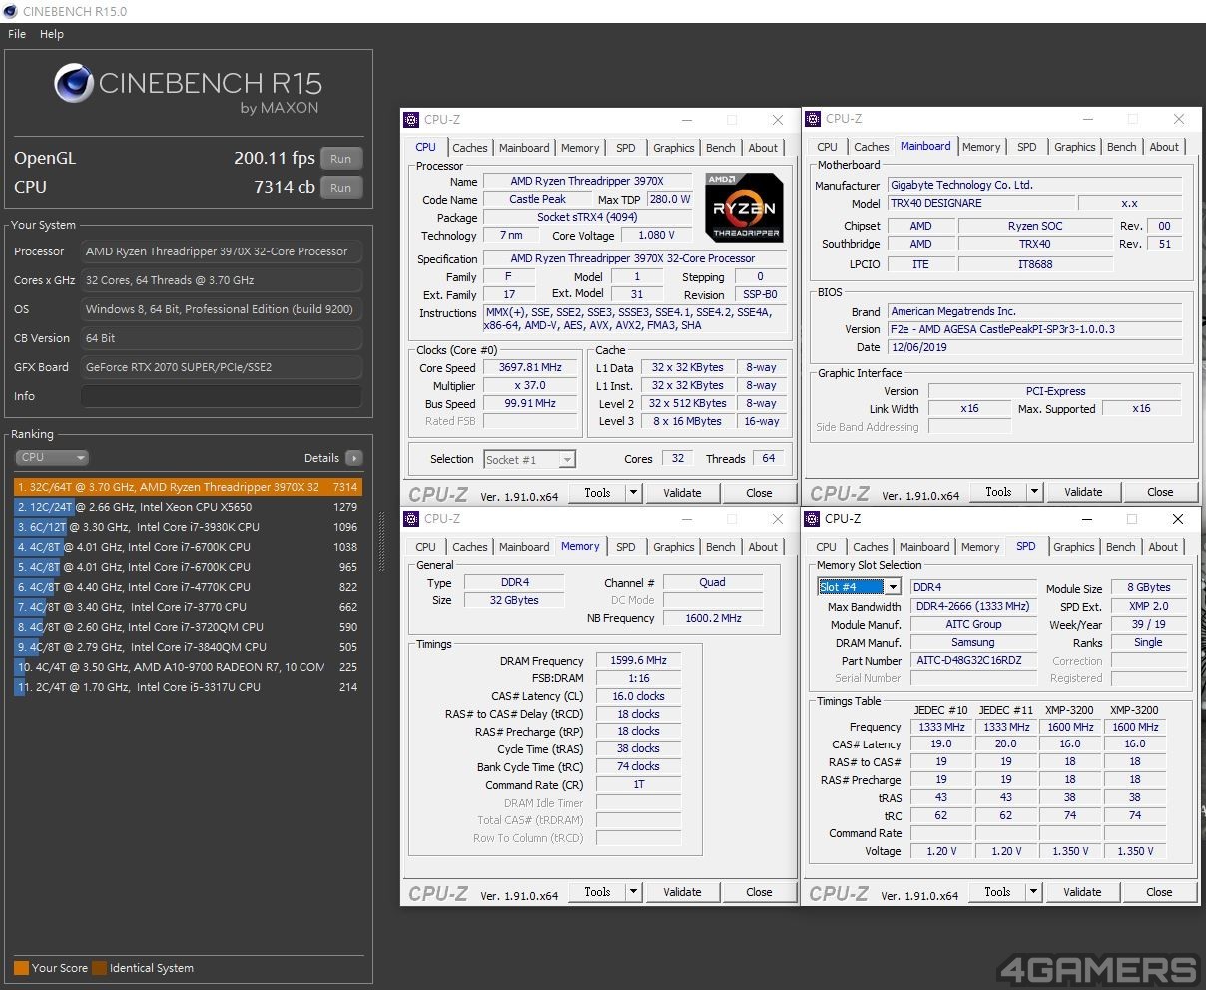Screen dimensions: 1206x990
Task: Run the OpenGL benchmark
Action: point(341,159)
